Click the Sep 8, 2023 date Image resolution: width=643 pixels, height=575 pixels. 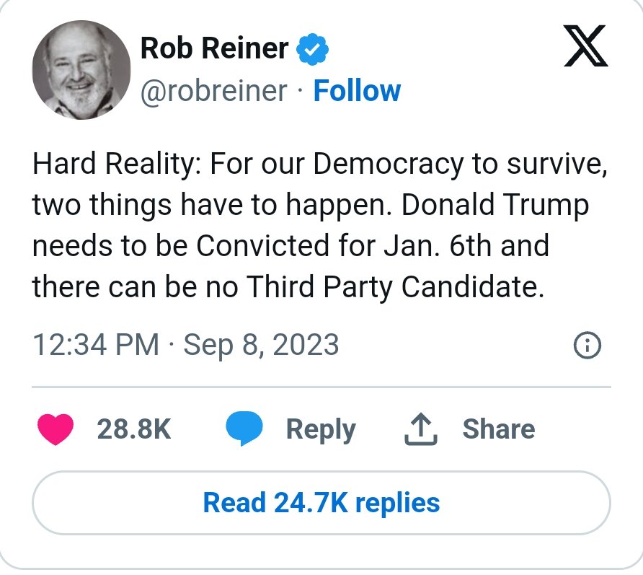(x=261, y=345)
